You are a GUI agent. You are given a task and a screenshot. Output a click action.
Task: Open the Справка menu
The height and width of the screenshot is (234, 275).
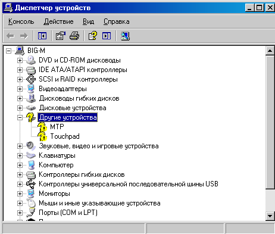pyautogui.click(x=117, y=21)
